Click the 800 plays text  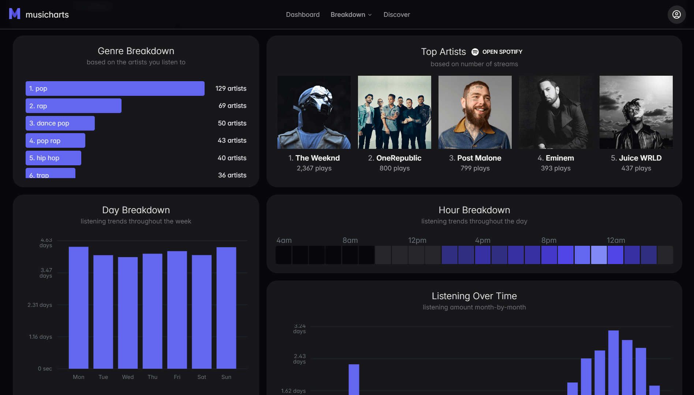click(x=395, y=168)
